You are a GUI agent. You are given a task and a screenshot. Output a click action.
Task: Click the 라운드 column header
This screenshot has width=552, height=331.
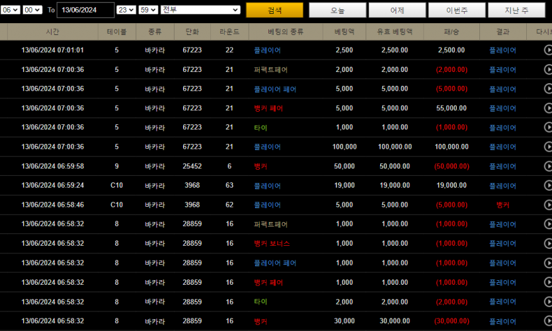tap(229, 32)
